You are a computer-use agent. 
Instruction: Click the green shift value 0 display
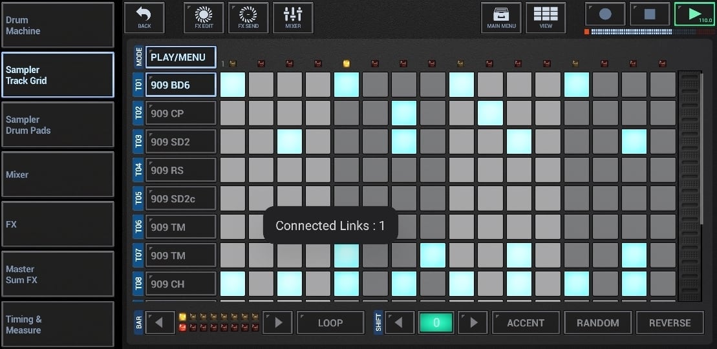(436, 323)
